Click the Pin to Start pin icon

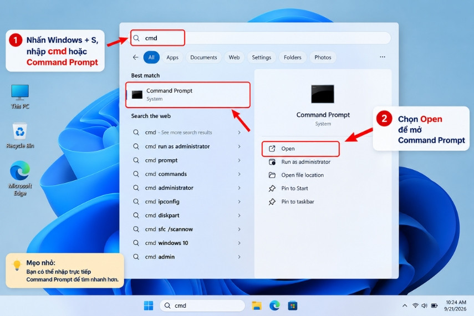272,188
